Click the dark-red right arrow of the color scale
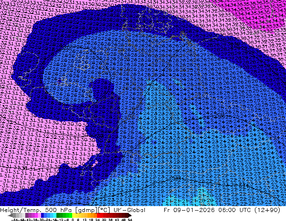 tap(129, 215)
